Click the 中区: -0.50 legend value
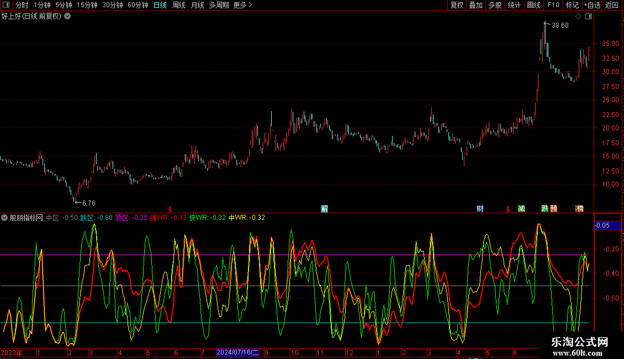624x359 pixels. point(62,218)
